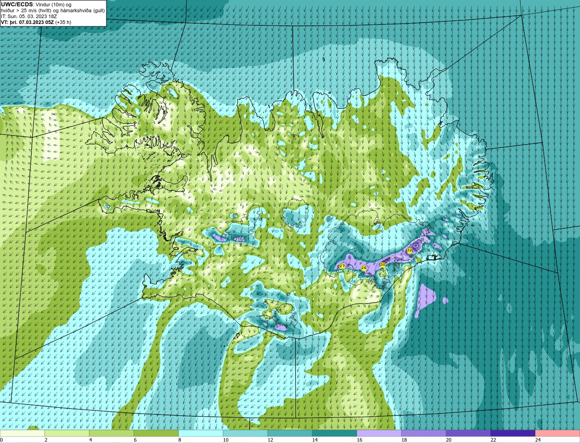Click the 10–12 m/s legend color swatch
This screenshot has height=443, width=580.
[246, 433]
